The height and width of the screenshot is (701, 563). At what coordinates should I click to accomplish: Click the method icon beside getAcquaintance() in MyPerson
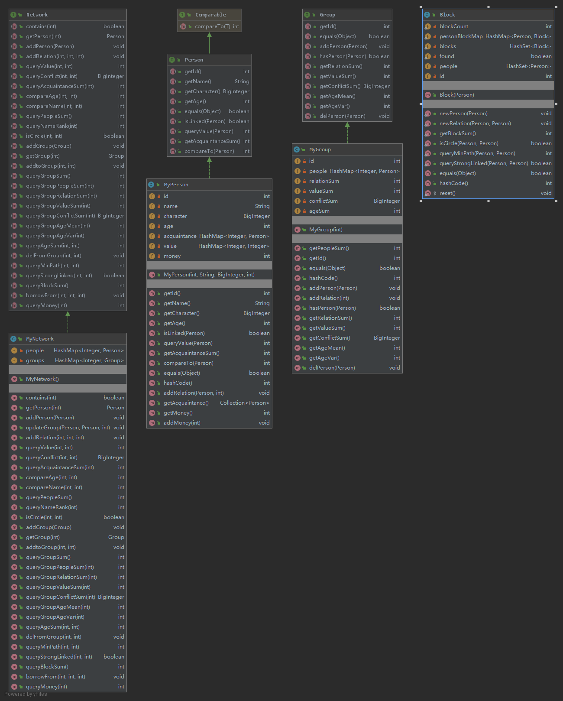(152, 403)
